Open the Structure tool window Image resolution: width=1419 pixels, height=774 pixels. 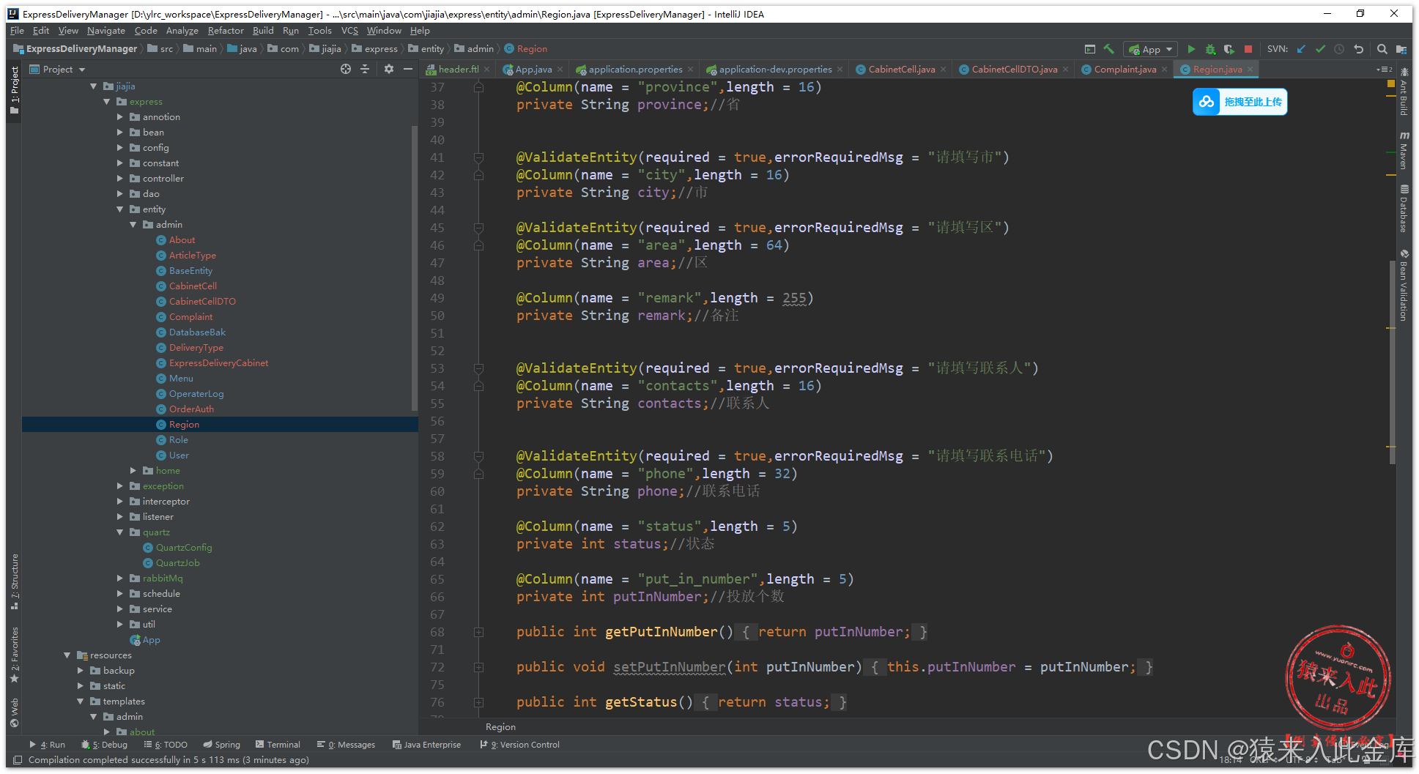[x=15, y=582]
